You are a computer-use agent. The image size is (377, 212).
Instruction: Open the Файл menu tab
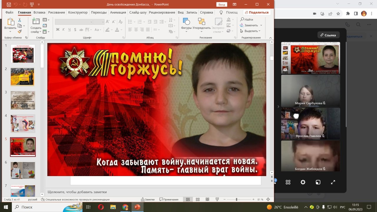[9, 12]
